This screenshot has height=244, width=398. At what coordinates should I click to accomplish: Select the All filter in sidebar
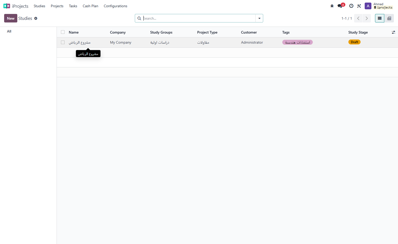point(9,31)
